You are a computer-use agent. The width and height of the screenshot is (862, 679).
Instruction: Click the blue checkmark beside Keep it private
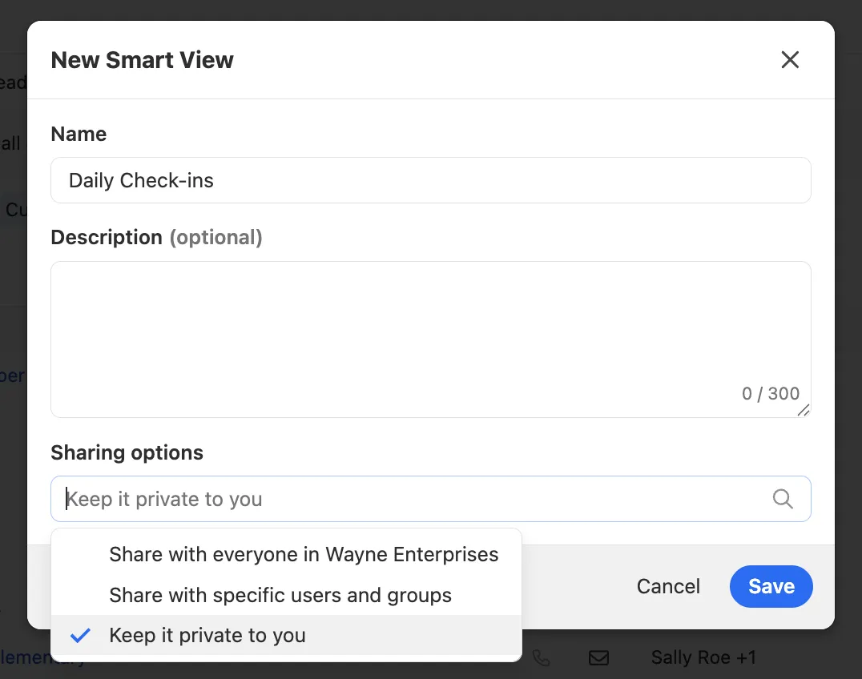pyautogui.click(x=80, y=636)
